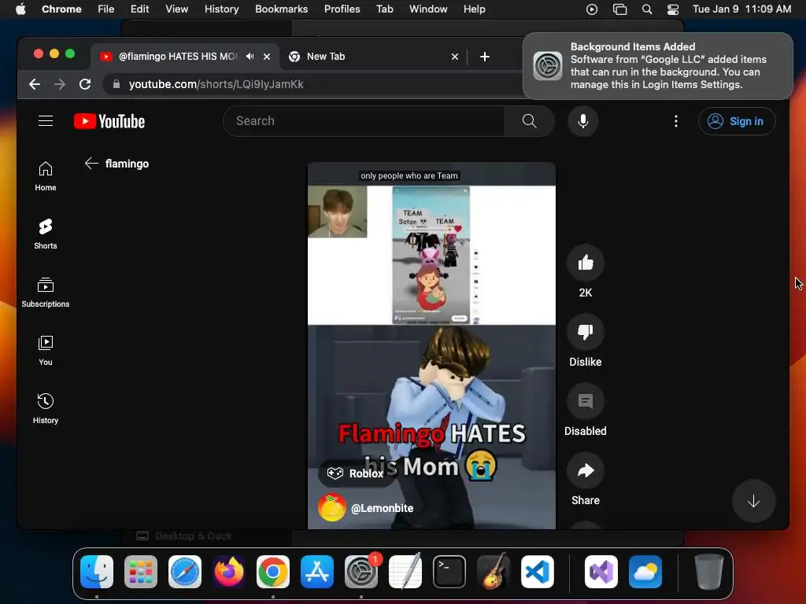Open Terminal from the Dock
806x604 pixels.
(x=449, y=572)
